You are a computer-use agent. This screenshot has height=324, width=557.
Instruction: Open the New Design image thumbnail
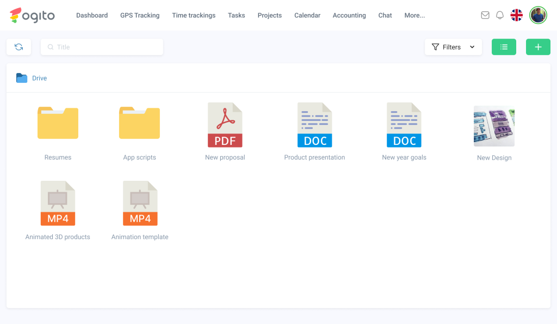coord(494,126)
